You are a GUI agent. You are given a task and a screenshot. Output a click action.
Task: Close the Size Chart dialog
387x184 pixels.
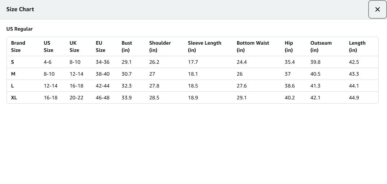pyautogui.click(x=377, y=10)
